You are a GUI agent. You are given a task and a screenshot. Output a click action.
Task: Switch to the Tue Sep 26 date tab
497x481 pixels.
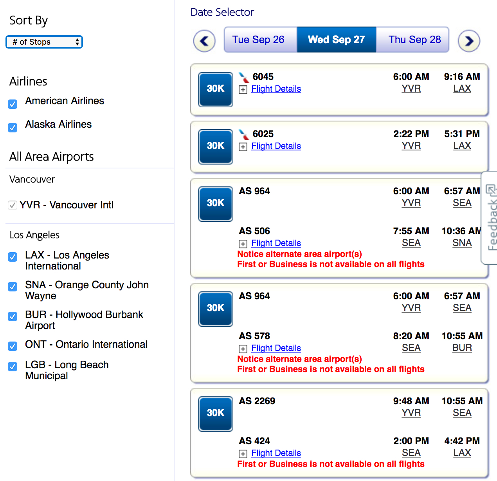(261, 40)
